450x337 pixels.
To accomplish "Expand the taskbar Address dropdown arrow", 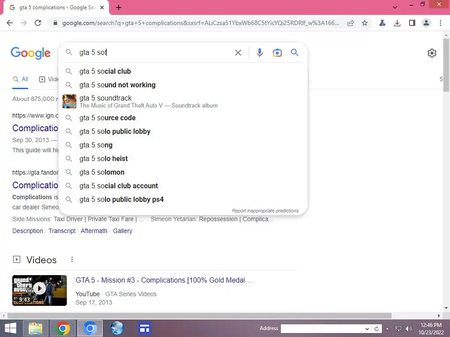I will point(367,329).
